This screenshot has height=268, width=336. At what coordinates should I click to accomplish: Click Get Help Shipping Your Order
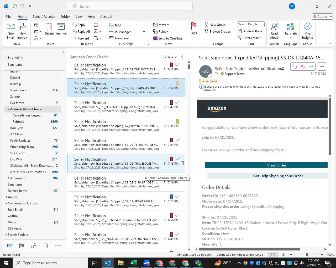click(267, 176)
